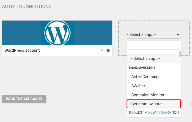Click the app list scrollbar thumb
The width and height of the screenshot is (192, 122).
(x=180, y=54)
